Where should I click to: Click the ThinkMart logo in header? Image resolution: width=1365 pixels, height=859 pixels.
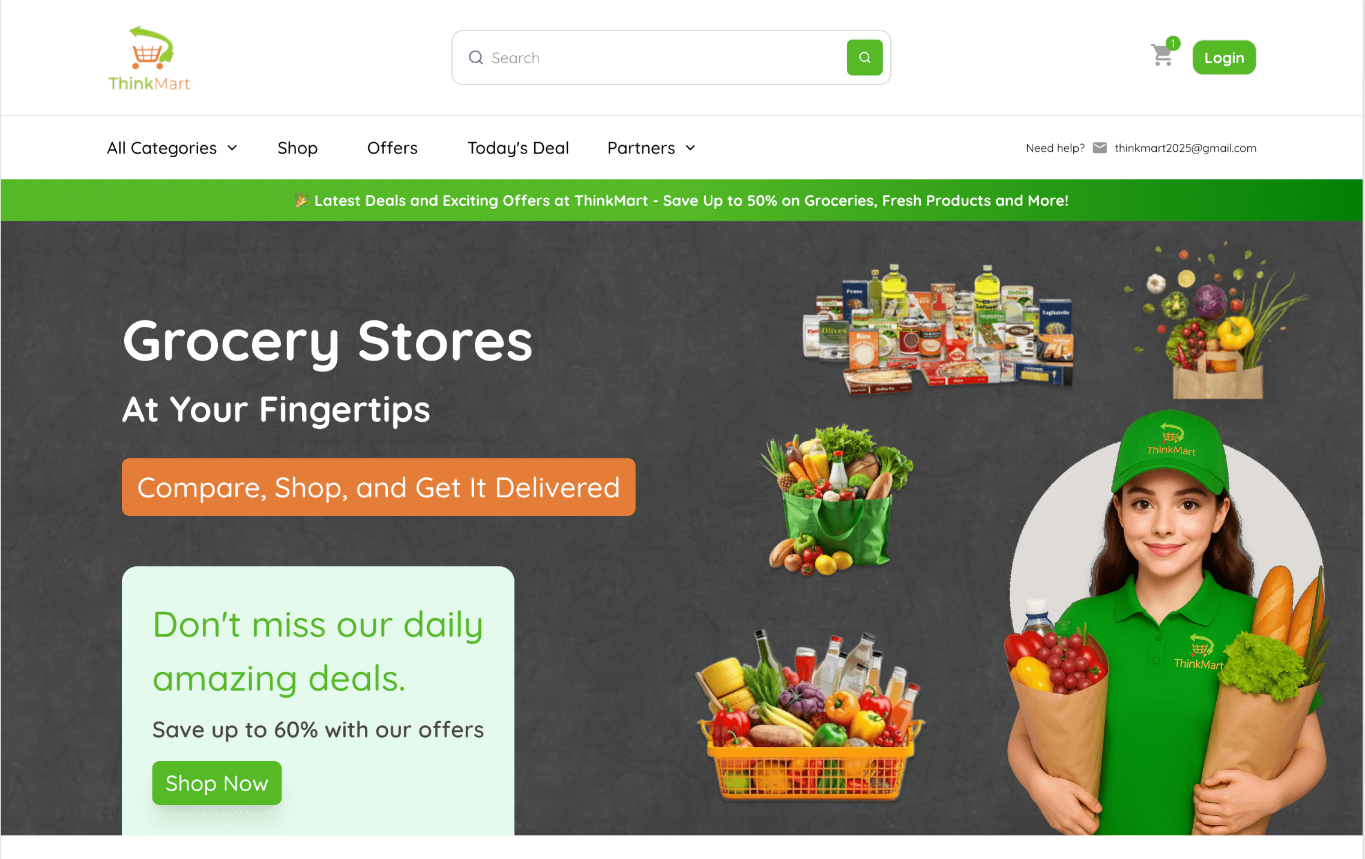149,58
